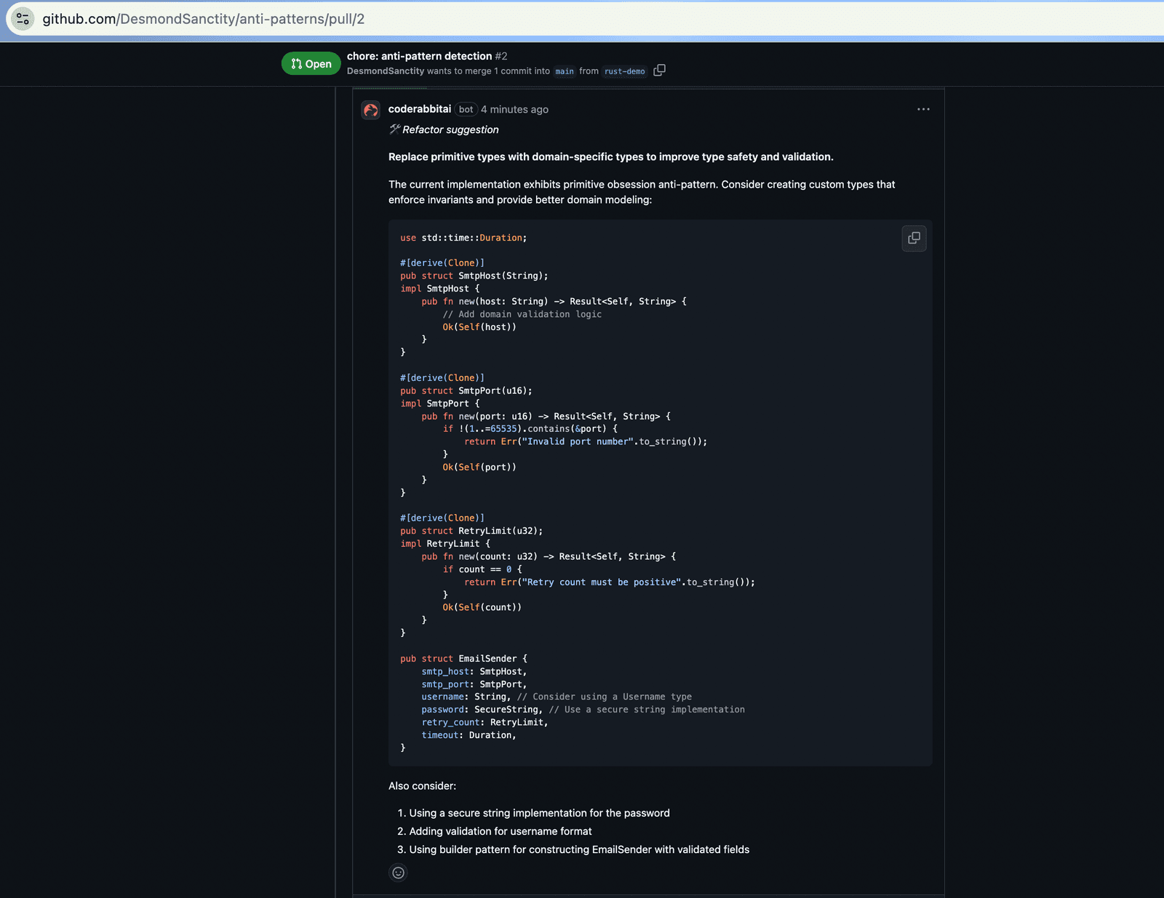Click the pull request number #2
This screenshot has height=898, width=1164.
click(x=501, y=56)
